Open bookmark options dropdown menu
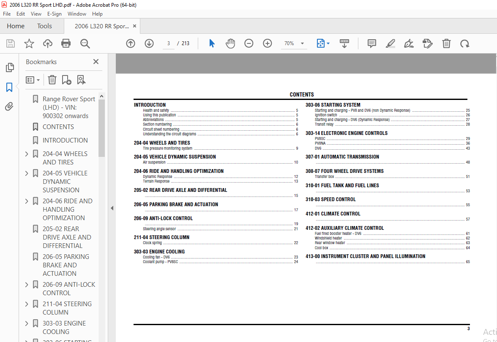This screenshot has height=342, width=497. 33,80
